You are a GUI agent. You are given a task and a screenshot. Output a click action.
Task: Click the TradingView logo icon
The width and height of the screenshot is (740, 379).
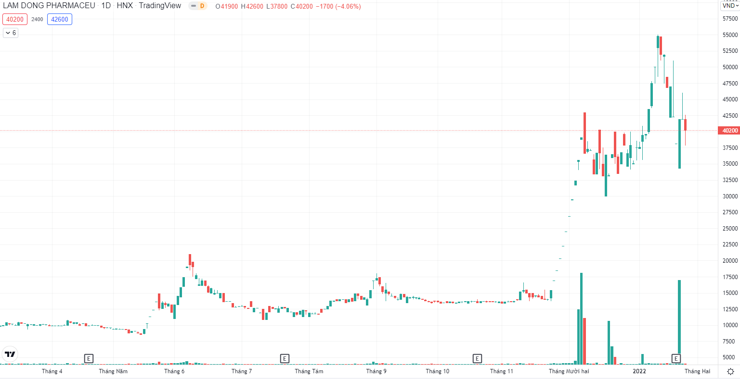pos(10,355)
